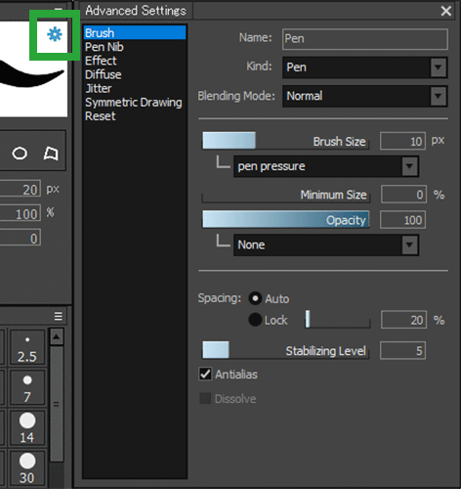Click the Brush Size value field showing 10
461x489 pixels.
click(402, 141)
